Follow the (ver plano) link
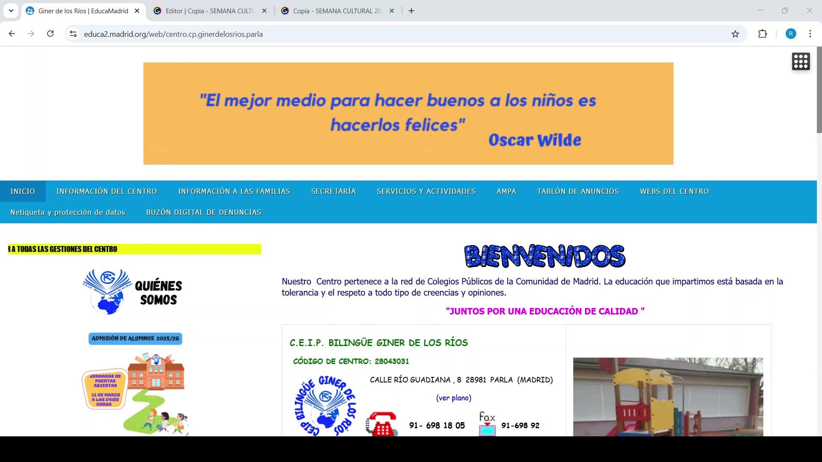The image size is (822, 462). click(453, 398)
